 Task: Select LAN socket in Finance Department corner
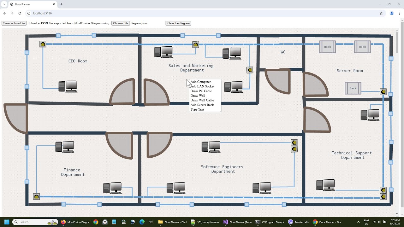[37, 197]
